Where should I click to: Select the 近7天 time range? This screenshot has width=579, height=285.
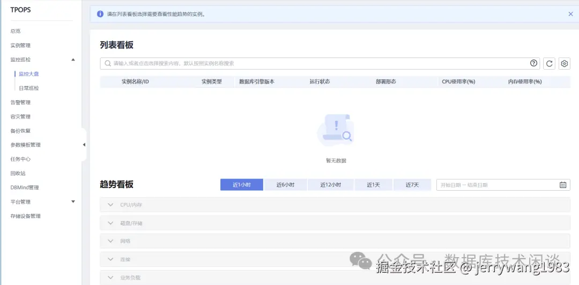[x=412, y=185]
